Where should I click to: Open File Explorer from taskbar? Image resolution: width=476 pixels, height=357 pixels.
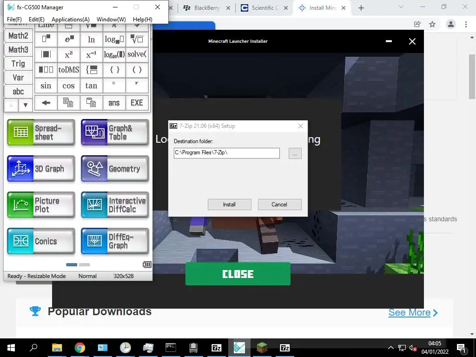(x=57, y=348)
